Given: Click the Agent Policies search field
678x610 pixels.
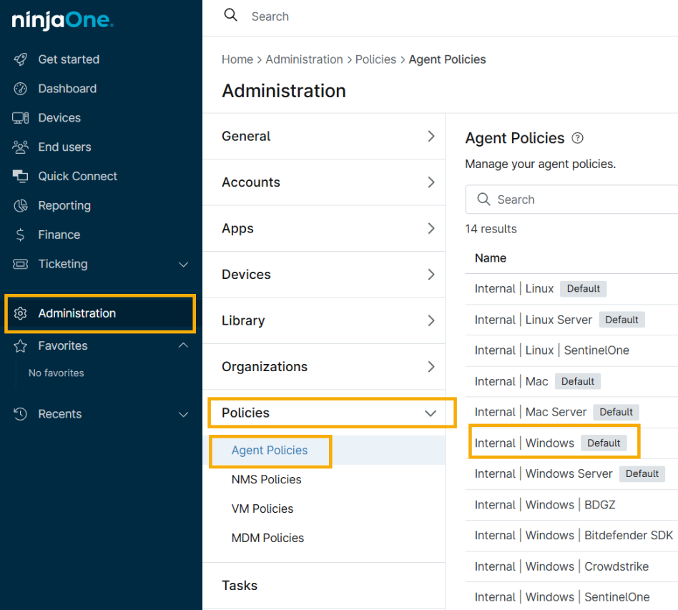Looking at the screenshot, I should tap(572, 200).
